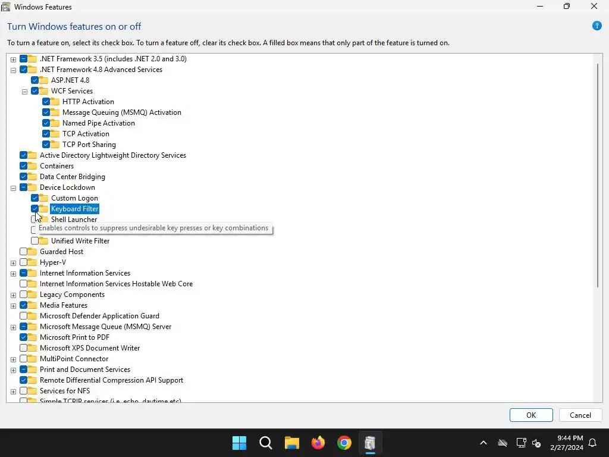Check the Unified Write Filter box
609x457 pixels.
(34, 241)
